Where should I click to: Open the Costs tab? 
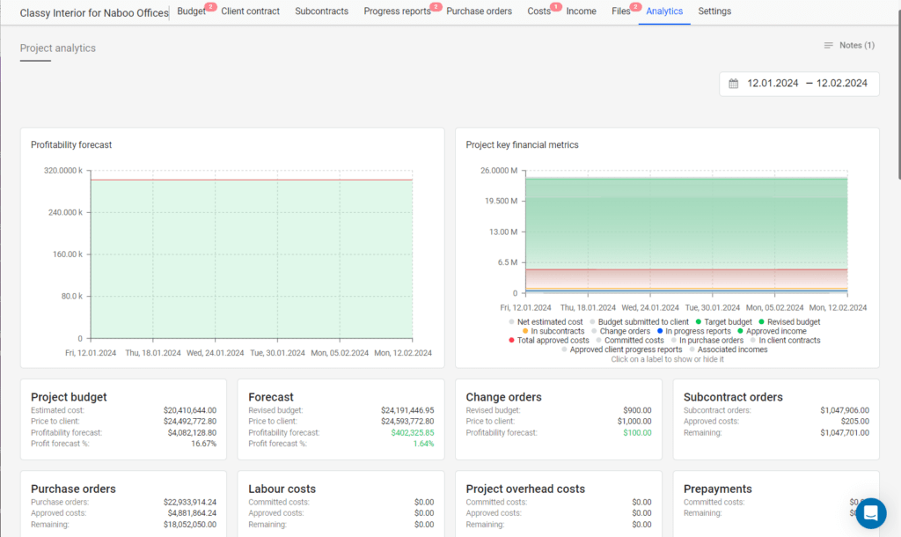538,11
